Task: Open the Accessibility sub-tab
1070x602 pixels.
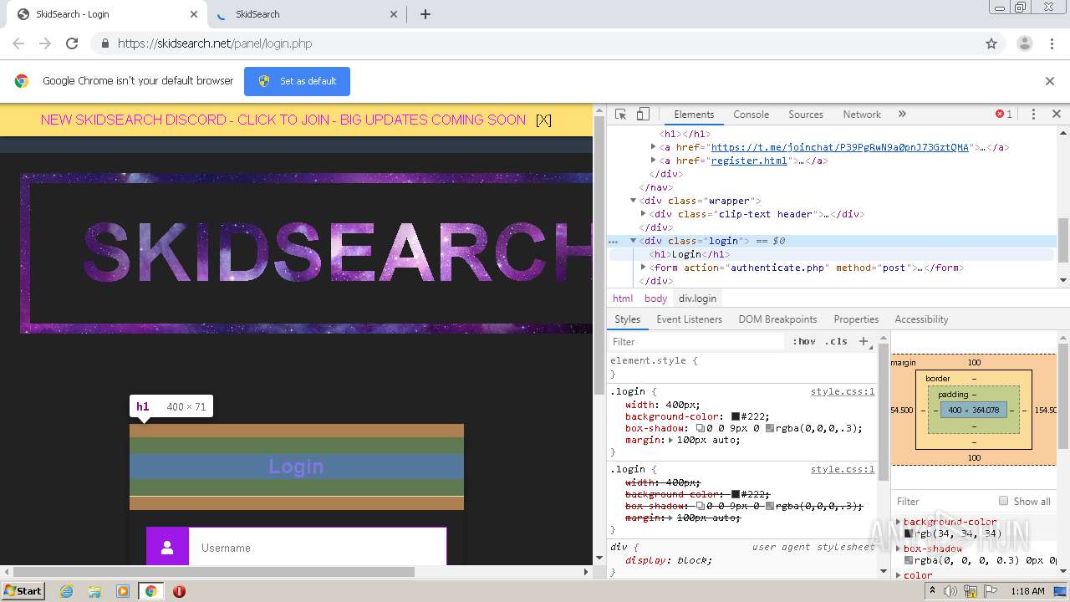Action: [921, 319]
